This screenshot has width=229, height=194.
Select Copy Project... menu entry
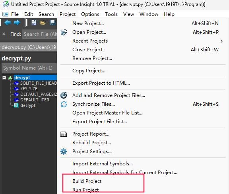(143, 71)
